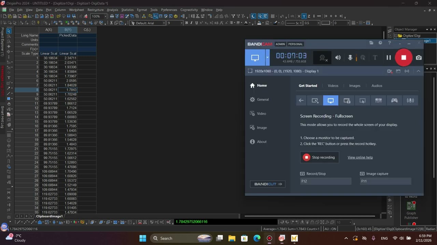Open Bandicam About section
This screenshot has width=437, height=245.
258,142
